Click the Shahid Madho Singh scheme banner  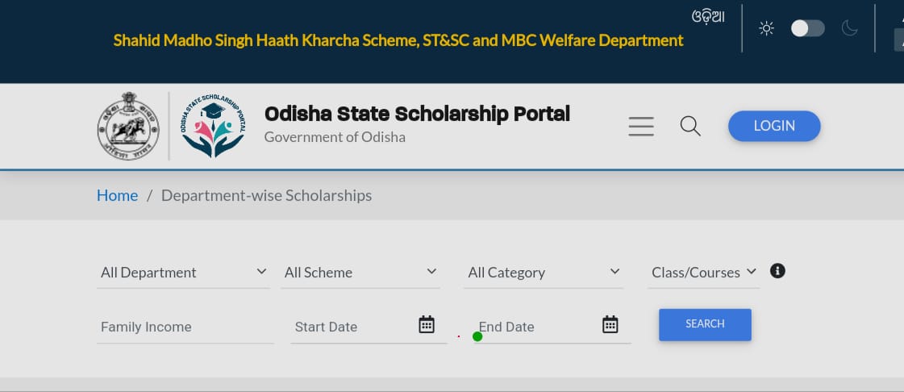[x=398, y=40]
